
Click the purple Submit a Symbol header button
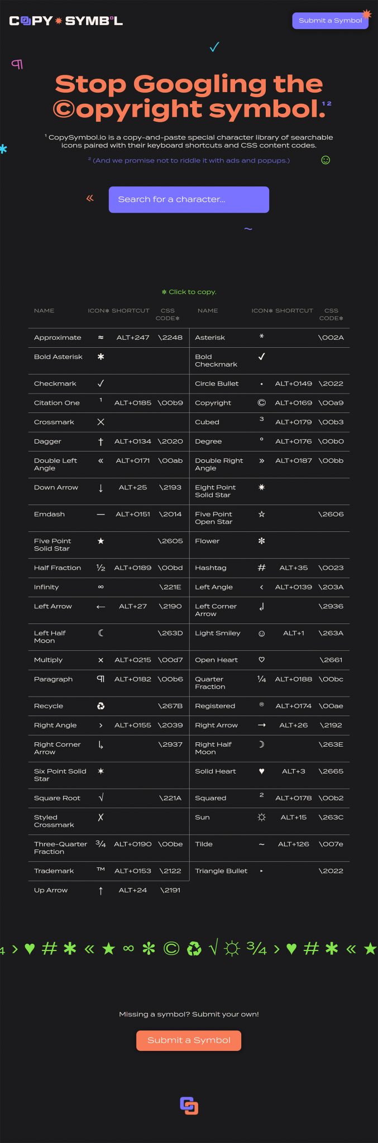tap(331, 21)
